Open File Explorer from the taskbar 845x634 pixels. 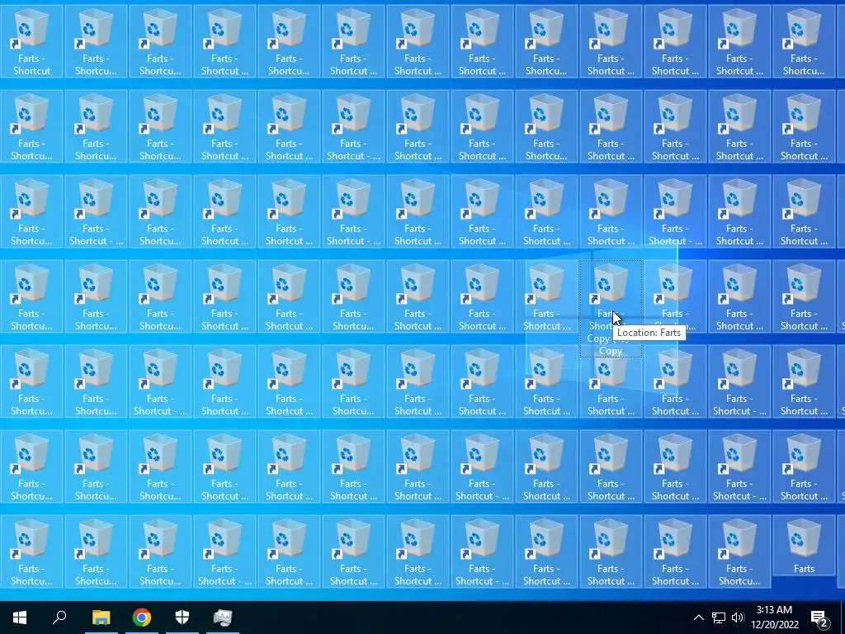pos(101,617)
